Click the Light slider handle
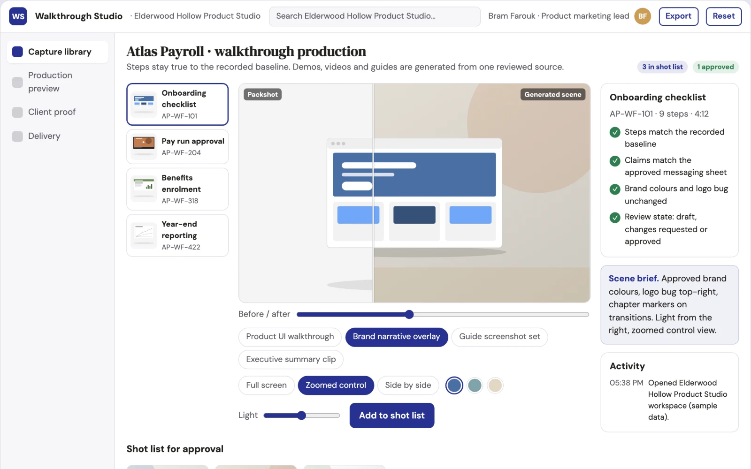Viewport: 751px width, 469px height. pos(302,416)
